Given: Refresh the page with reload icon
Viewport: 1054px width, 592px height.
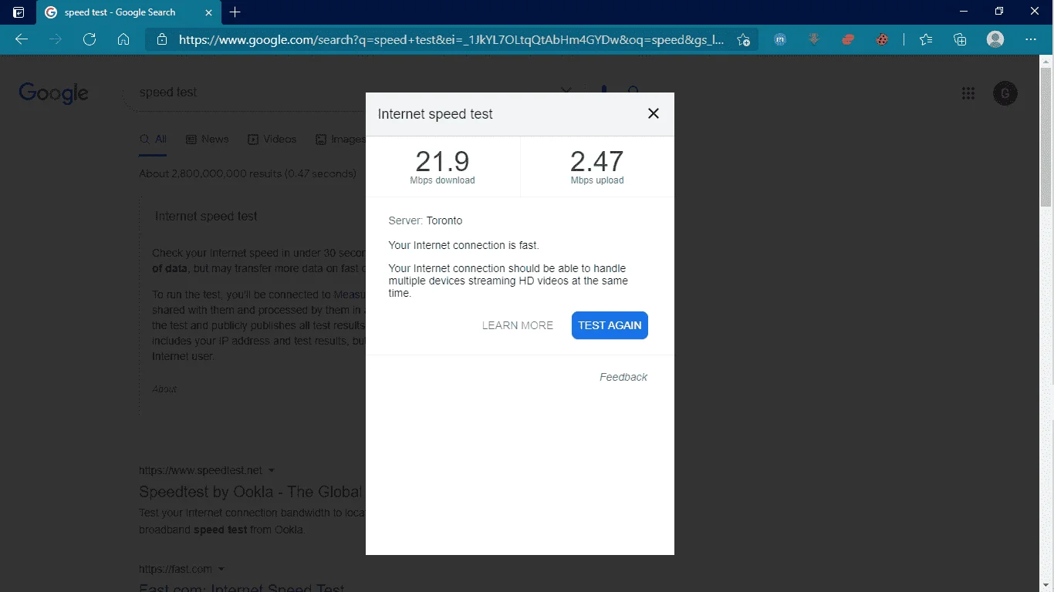Looking at the screenshot, I should [90, 39].
